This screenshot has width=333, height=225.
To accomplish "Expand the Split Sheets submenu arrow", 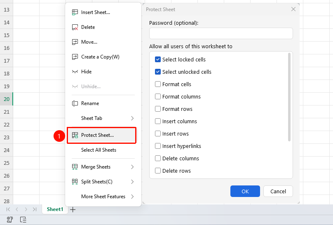I will 132,182.
